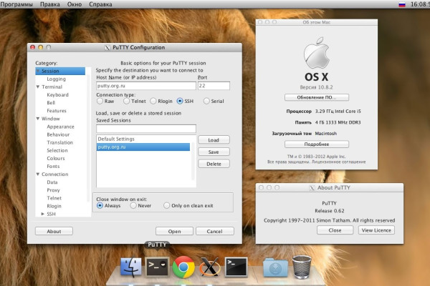Viewport: 430px width, 286px height.
Task: Open the Downloads folder in dock
Action: (275, 267)
